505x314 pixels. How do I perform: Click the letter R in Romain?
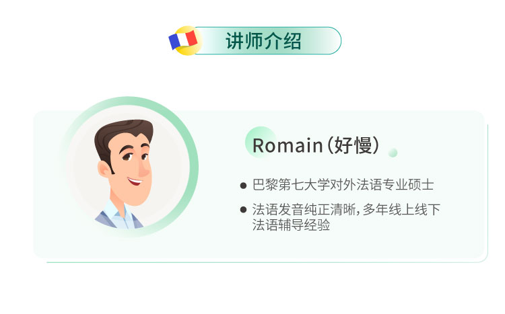(258, 145)
